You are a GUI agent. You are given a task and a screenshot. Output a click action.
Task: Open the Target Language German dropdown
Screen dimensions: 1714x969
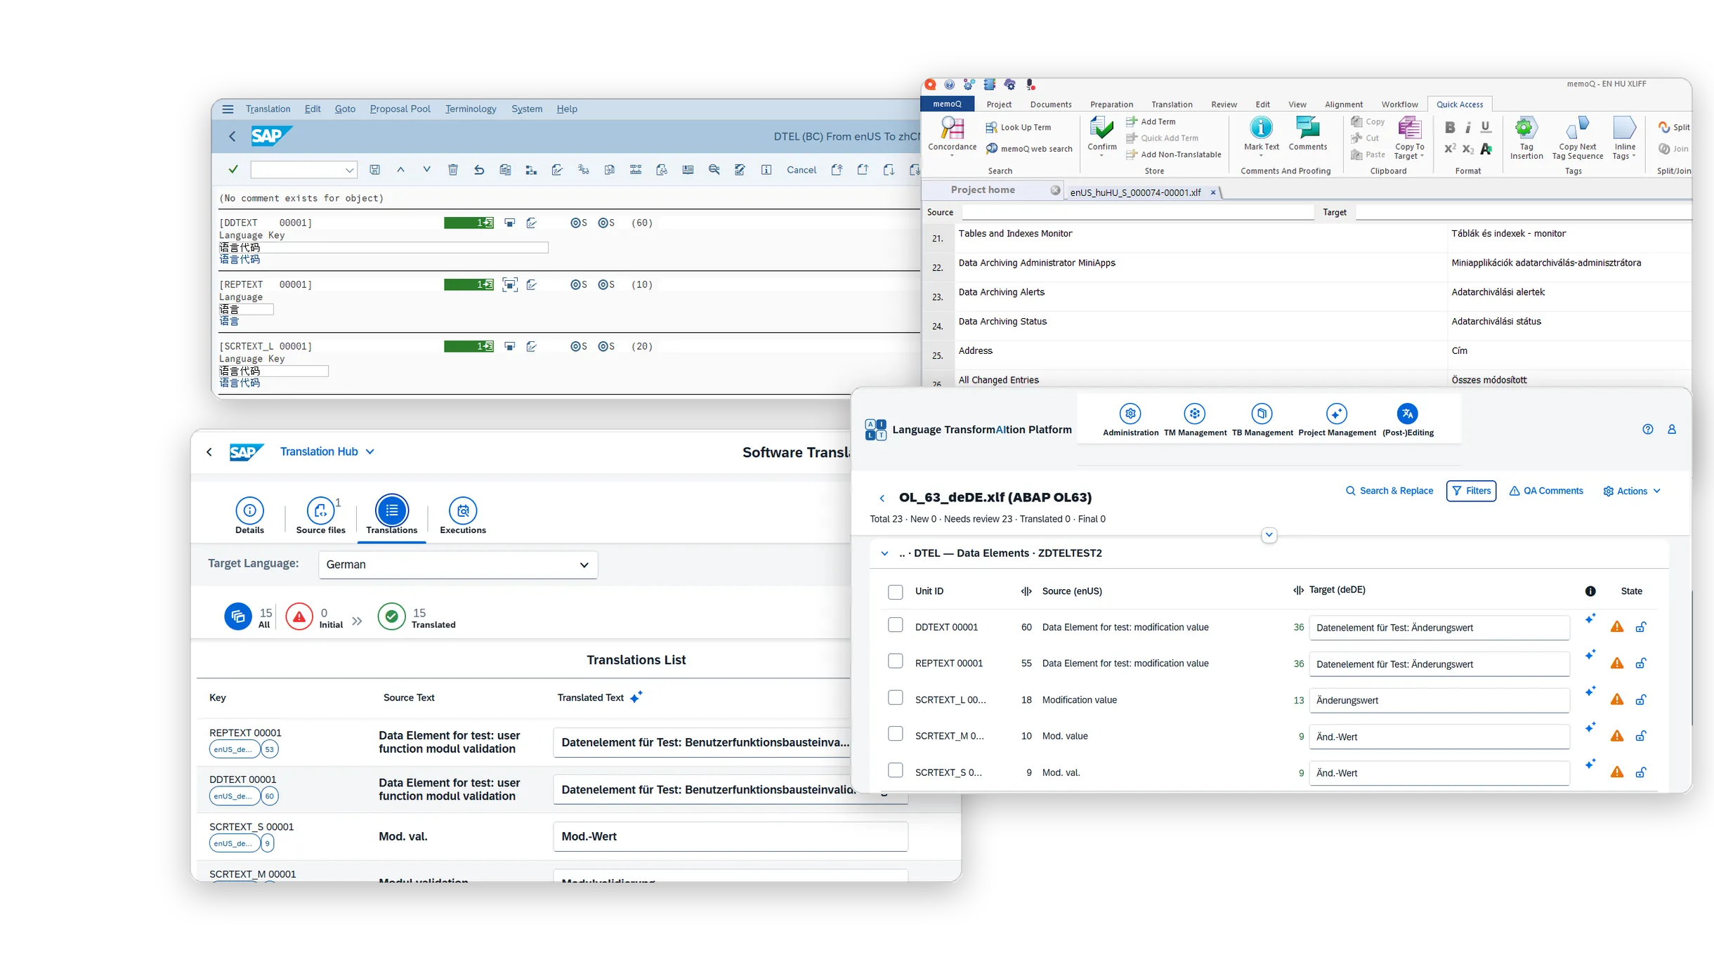tap(458, 565)
